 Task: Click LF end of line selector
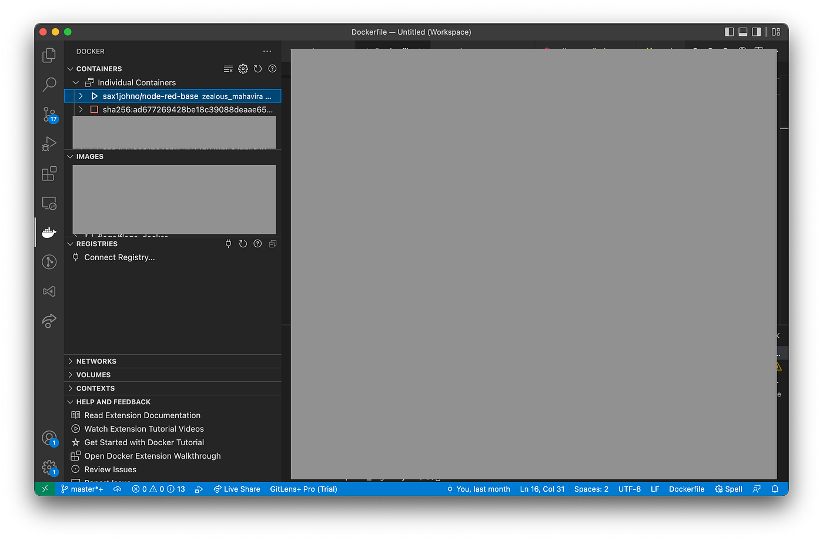point(655,489)
